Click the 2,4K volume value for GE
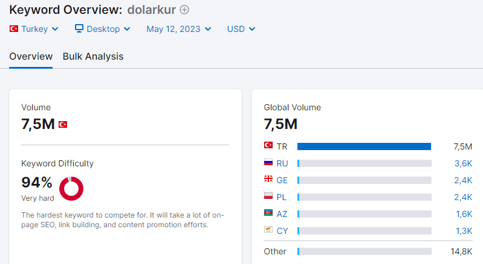 pyautogui.click(x=463, y=180)
